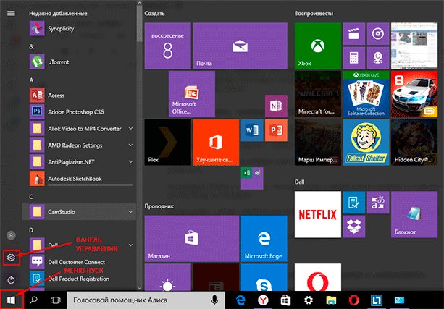
Task: Open the Mail tile labeled Почта
Action: [240, 46]
